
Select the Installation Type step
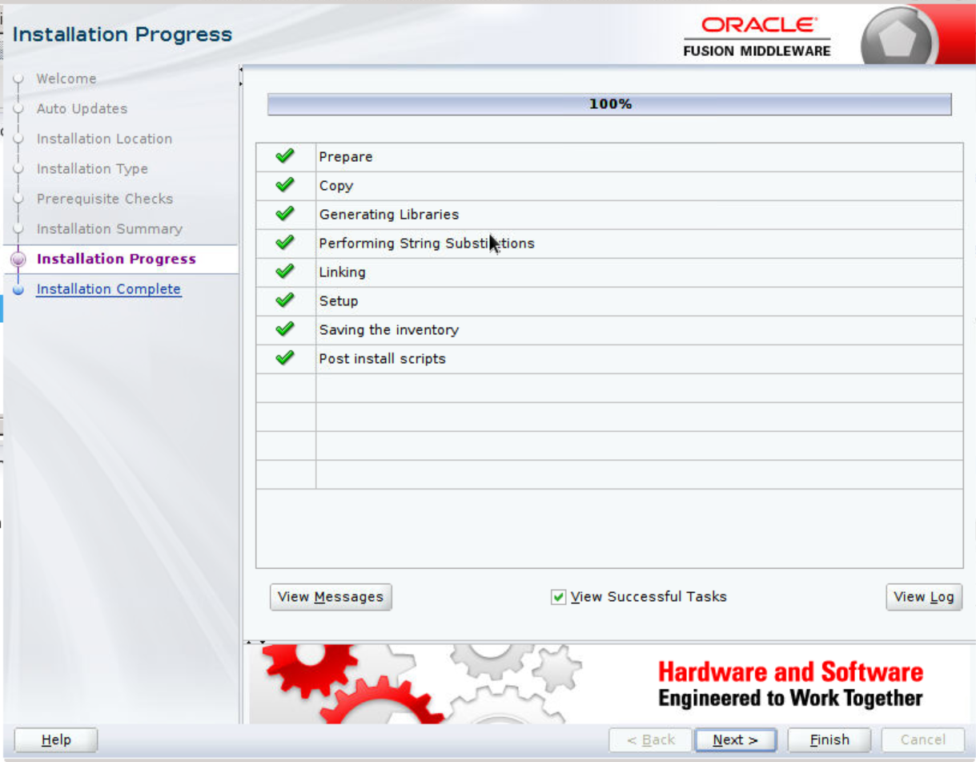92,169
